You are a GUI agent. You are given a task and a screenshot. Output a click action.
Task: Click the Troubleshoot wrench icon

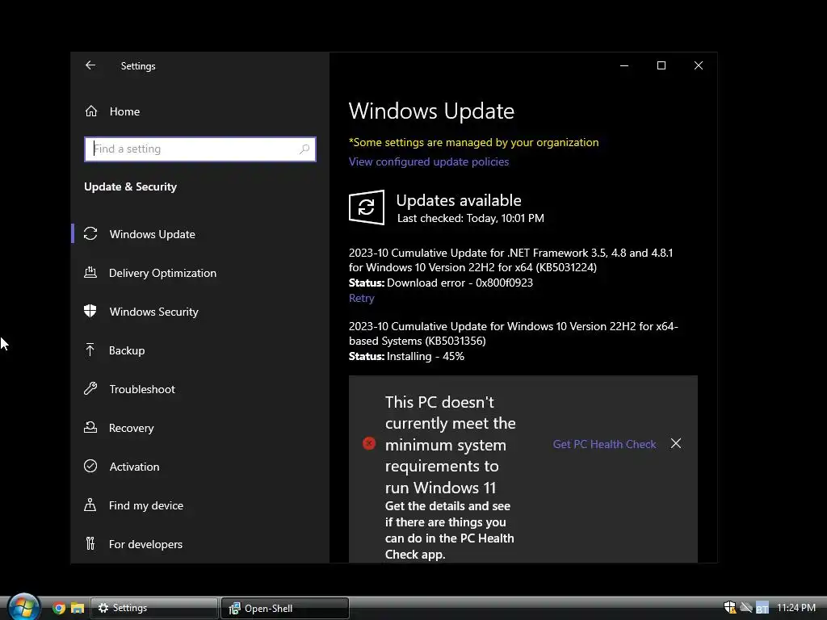[90, 388]
